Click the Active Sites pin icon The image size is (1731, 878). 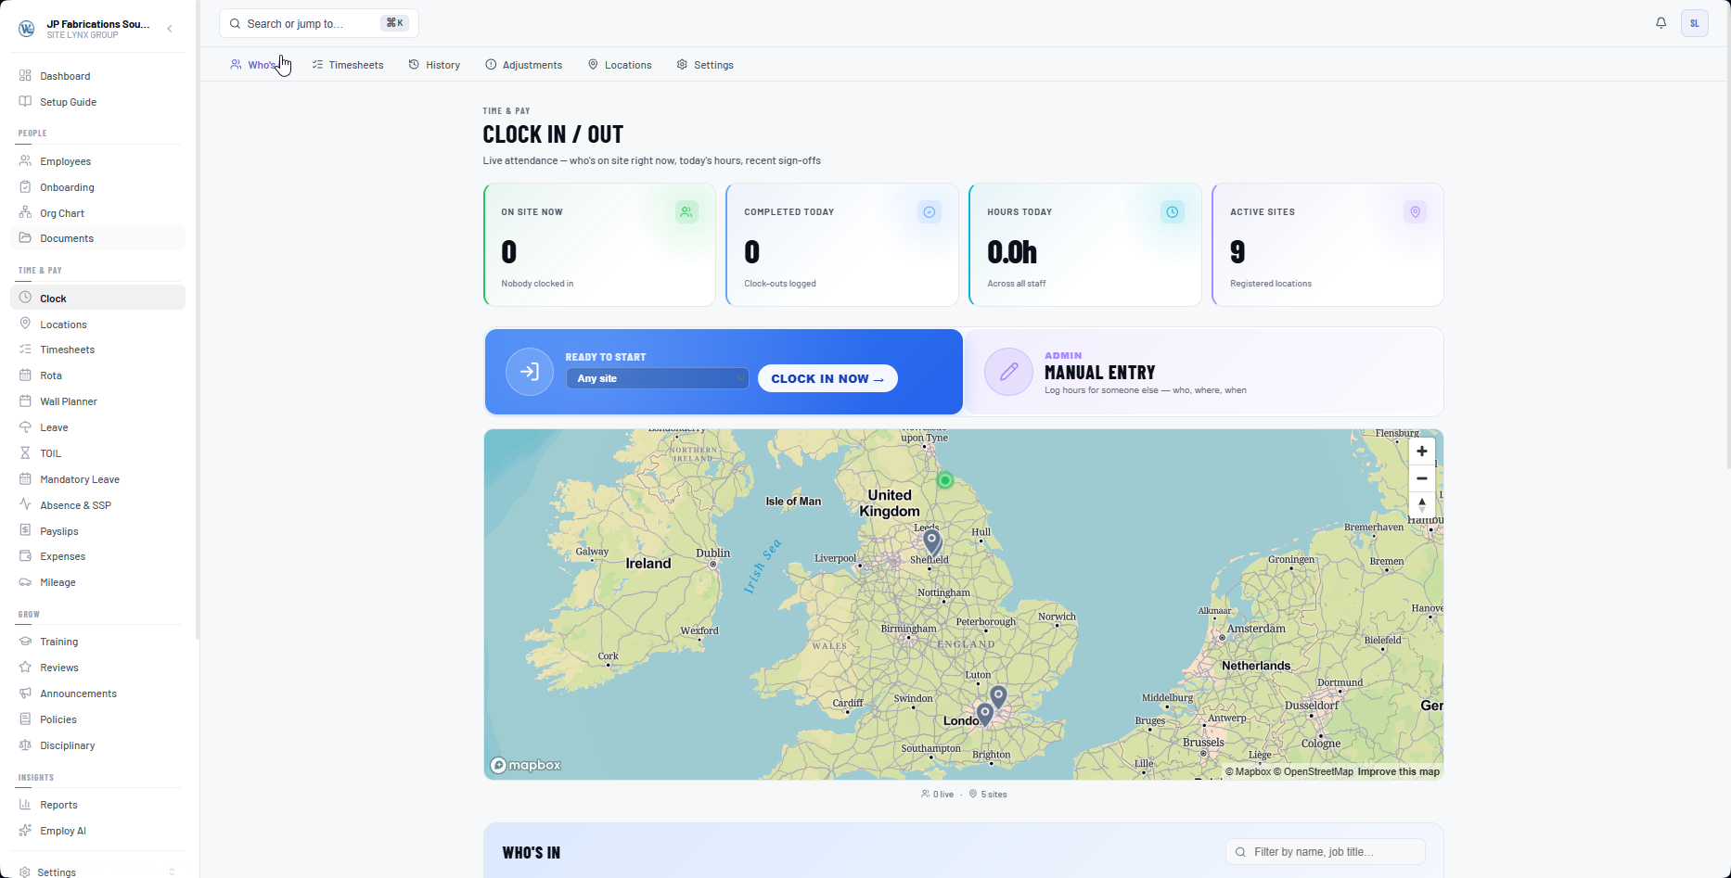(1416, 212)
